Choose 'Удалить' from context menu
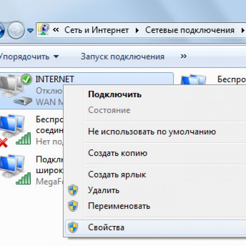Screen dimensions: 246x246 click(x=104, y=190)
